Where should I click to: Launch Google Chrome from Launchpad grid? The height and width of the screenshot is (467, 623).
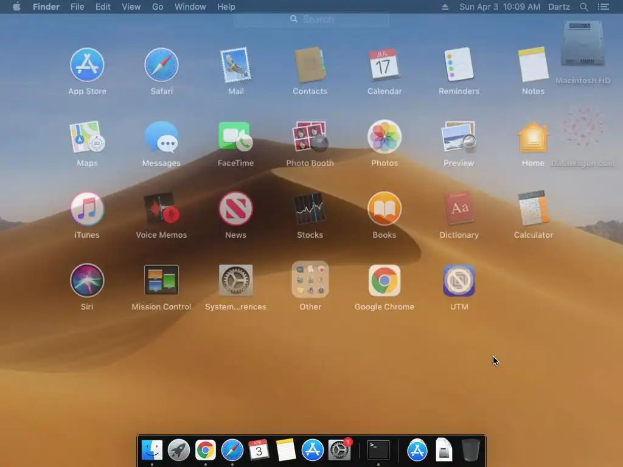coord(385,280)
